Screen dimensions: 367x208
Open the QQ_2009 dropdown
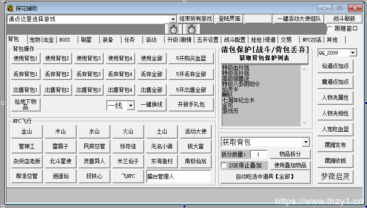pyautogui.click(x=353, y=53)
